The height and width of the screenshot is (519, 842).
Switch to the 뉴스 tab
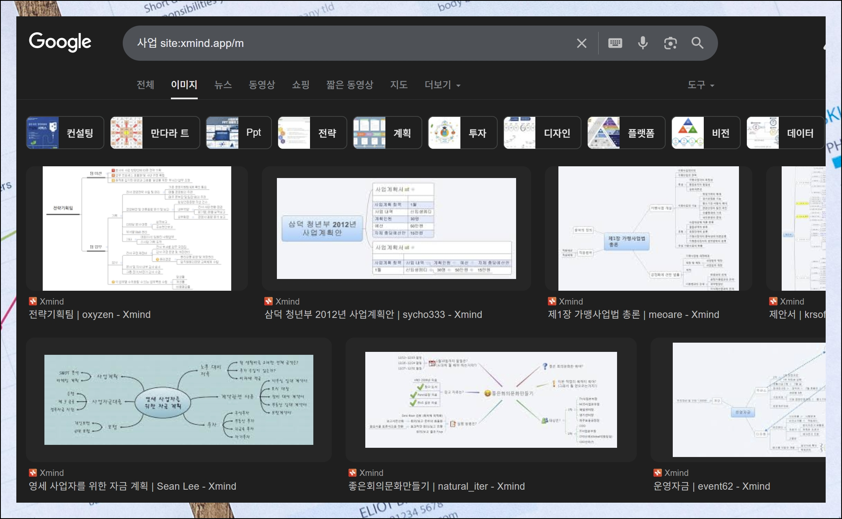point(223,85)
